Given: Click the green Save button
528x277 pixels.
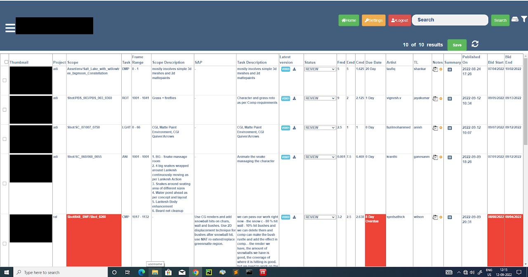Looking at the screenshot, I should tap(457, 45).
